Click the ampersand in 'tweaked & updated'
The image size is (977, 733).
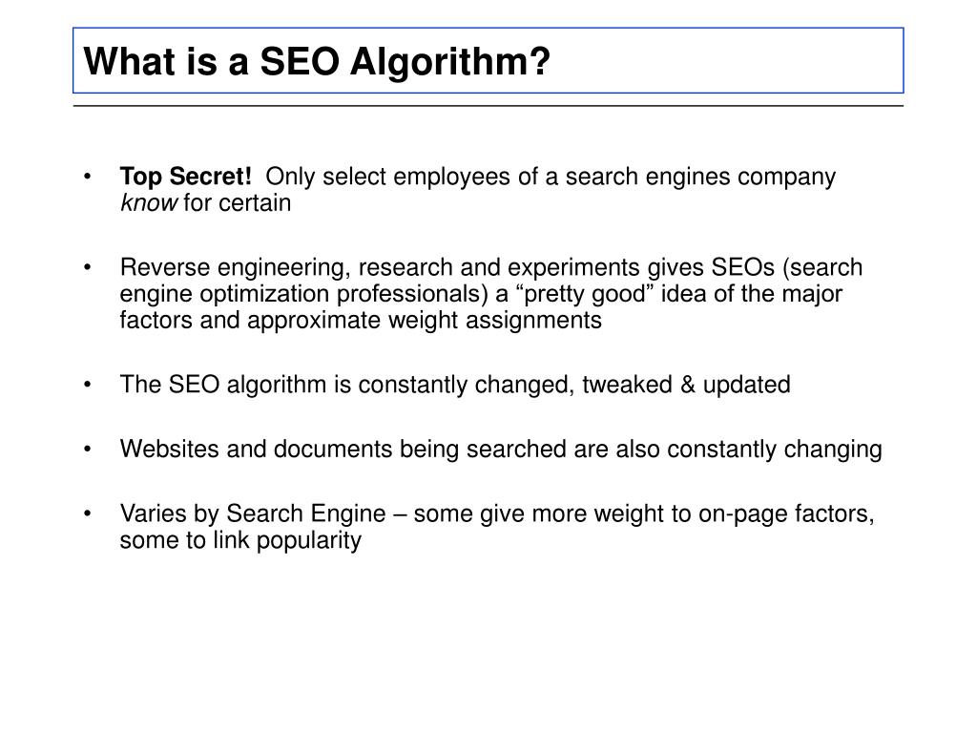click(x=688, y=385)
